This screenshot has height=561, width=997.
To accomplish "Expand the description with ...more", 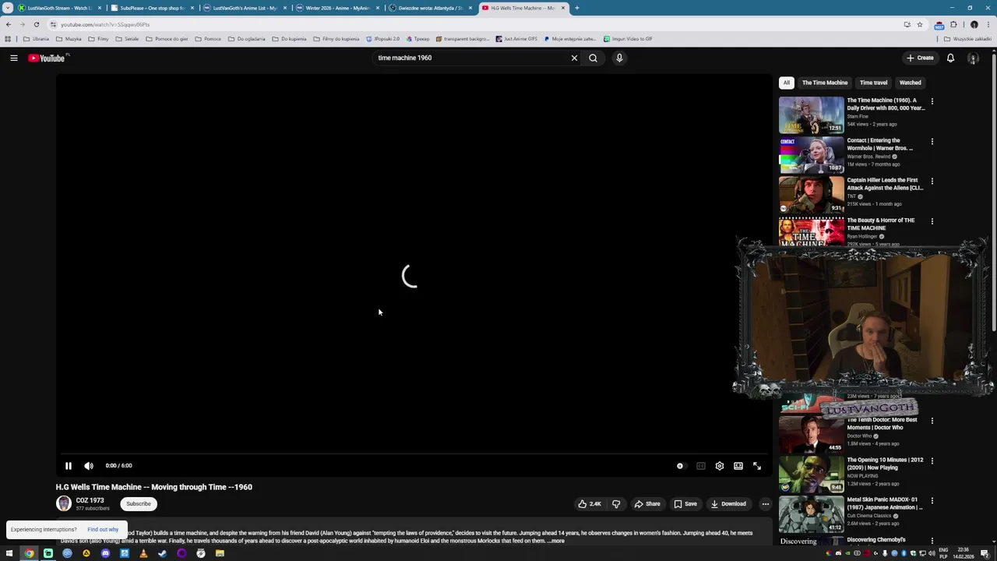I will point(556,541).
